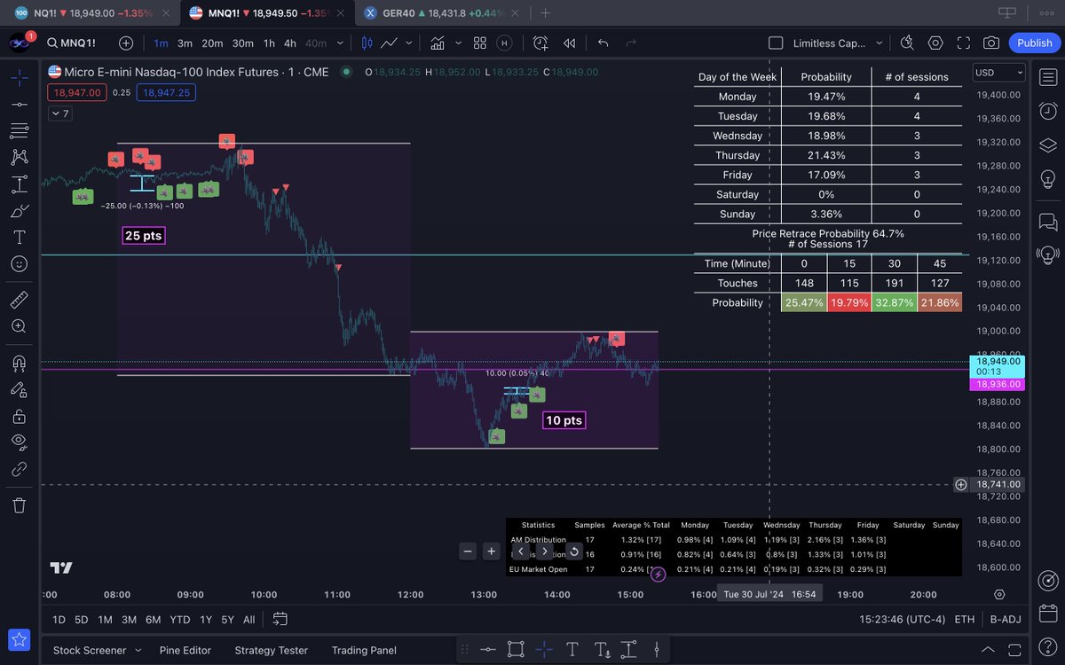
Task: Select the pattern drawing tool
Action: [x=19, y=157]
